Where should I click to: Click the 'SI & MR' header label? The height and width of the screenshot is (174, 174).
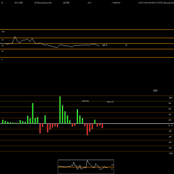[x=18, y=3]
